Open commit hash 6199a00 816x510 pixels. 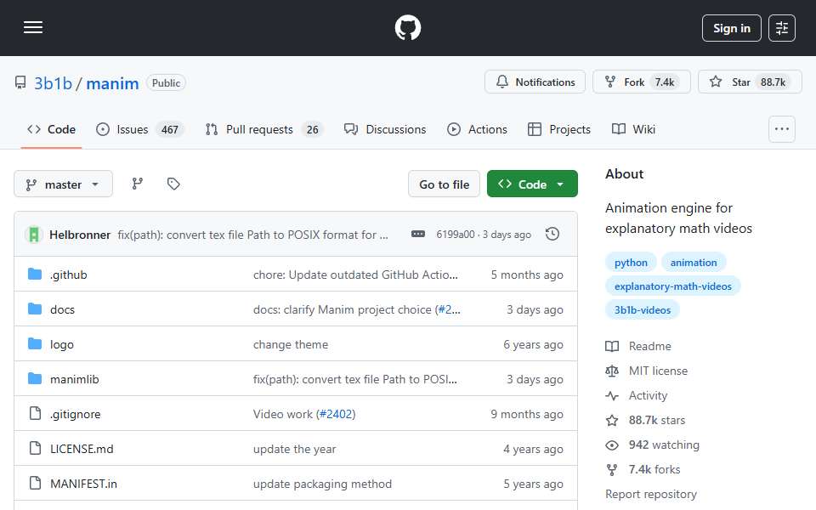click(x=456, y=235)
